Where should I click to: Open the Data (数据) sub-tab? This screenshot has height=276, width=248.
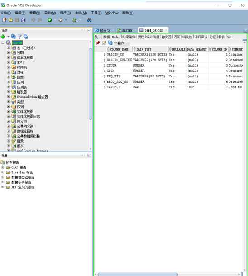coord(106,37)
